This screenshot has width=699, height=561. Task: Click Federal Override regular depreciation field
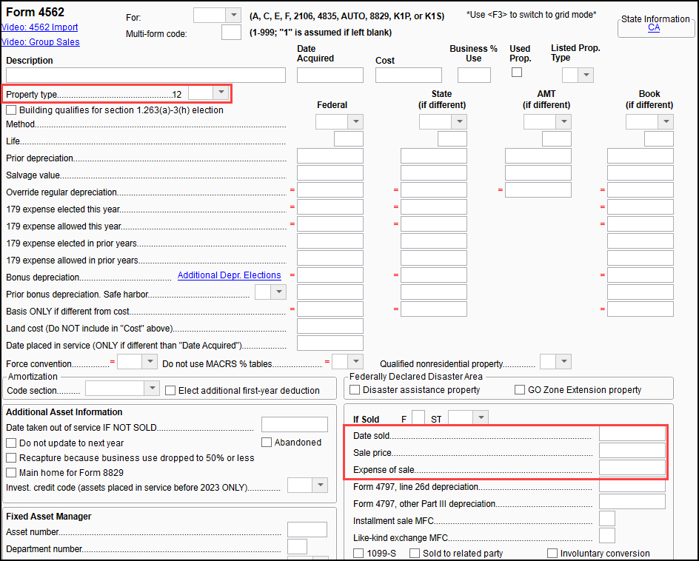[x=330, y=189]
